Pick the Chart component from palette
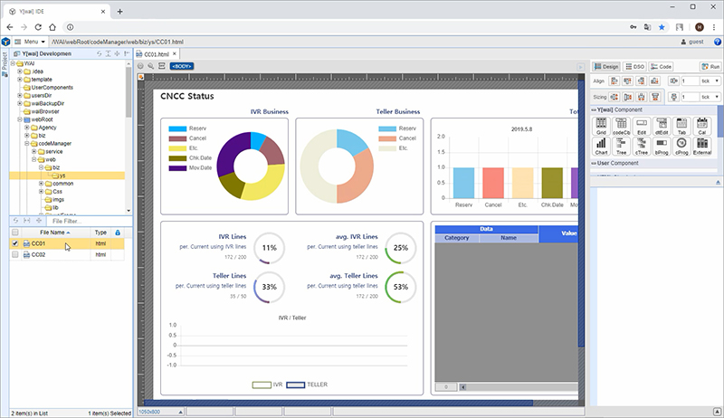 601,145
